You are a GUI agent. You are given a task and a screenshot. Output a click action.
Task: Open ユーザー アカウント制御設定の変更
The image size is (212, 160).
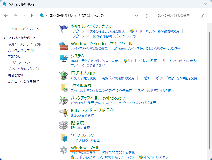(x=157, y=31)
